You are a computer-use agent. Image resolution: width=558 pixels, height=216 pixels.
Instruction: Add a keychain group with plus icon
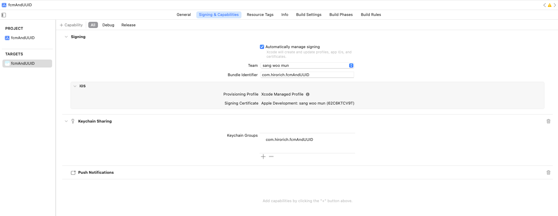(263, 157)
